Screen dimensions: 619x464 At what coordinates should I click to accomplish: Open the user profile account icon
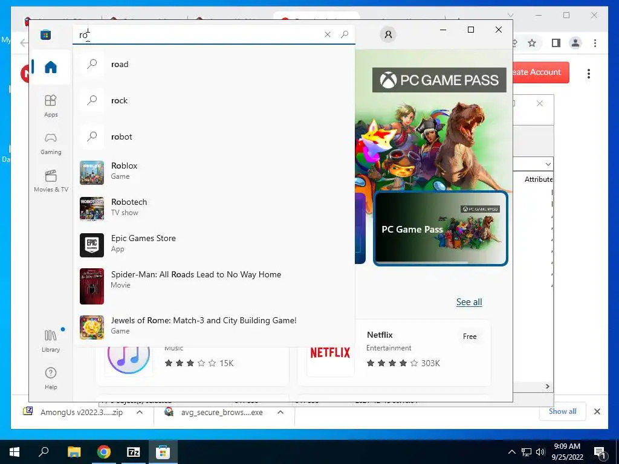(x=388, y=34)
